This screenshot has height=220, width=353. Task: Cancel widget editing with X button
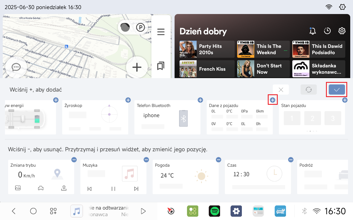click(x=281, y=90)
